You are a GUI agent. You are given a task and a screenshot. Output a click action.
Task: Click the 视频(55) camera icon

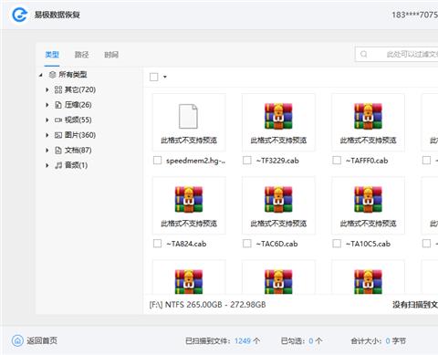pos(58,120)
